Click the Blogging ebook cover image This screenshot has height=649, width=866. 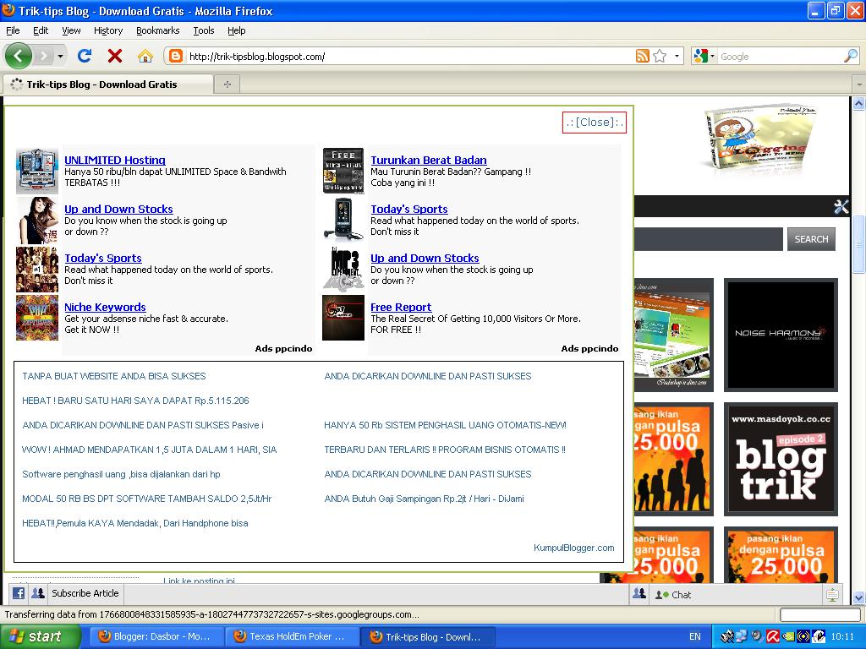tap(759, 139)
